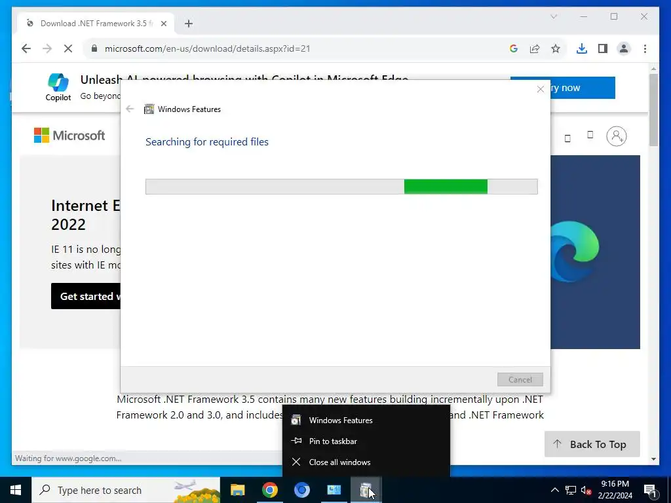Click Chrome's forward navigation arrow
Screen dimensions: 671x503
coord(47,48)
